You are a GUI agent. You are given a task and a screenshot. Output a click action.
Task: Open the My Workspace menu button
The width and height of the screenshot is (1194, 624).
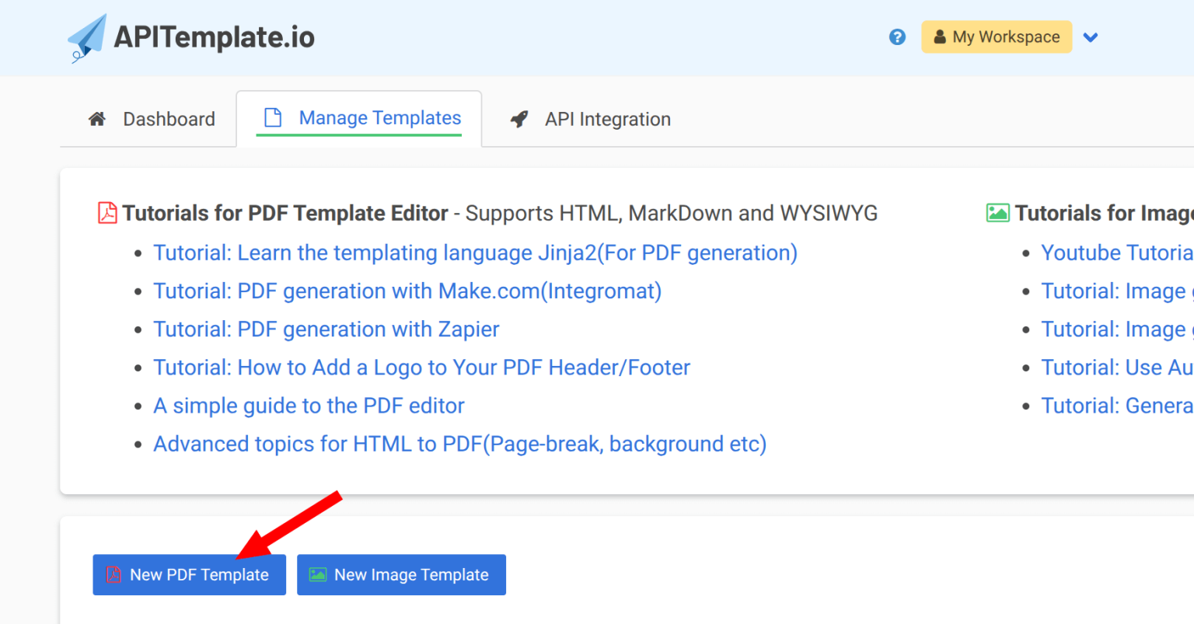[x=997, y=37]
